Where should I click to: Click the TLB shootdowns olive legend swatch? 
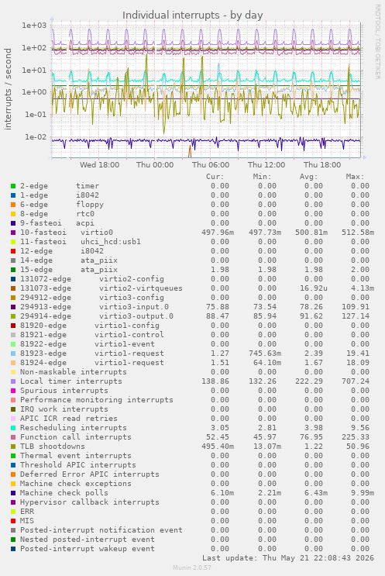pyautogui.click(x=13, y=447)
